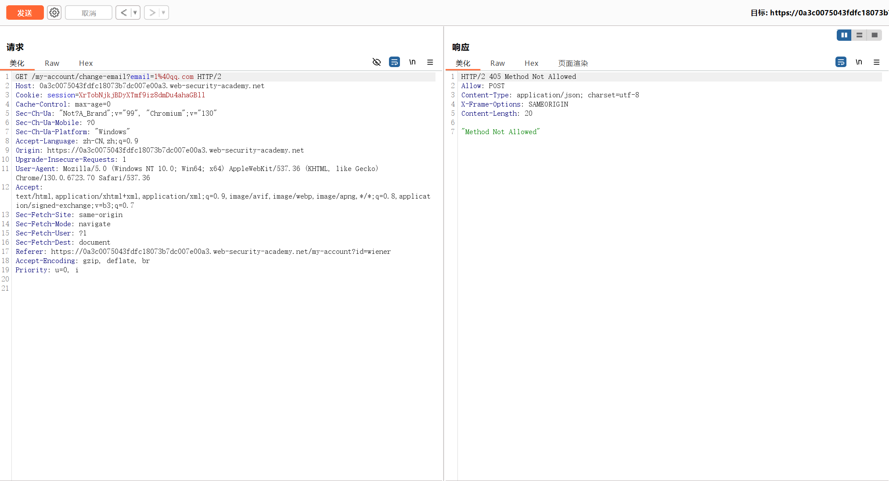Switch response view to 页面渲染 tab
This screenshot has width=889, height=481.
[x=573, y=63]
